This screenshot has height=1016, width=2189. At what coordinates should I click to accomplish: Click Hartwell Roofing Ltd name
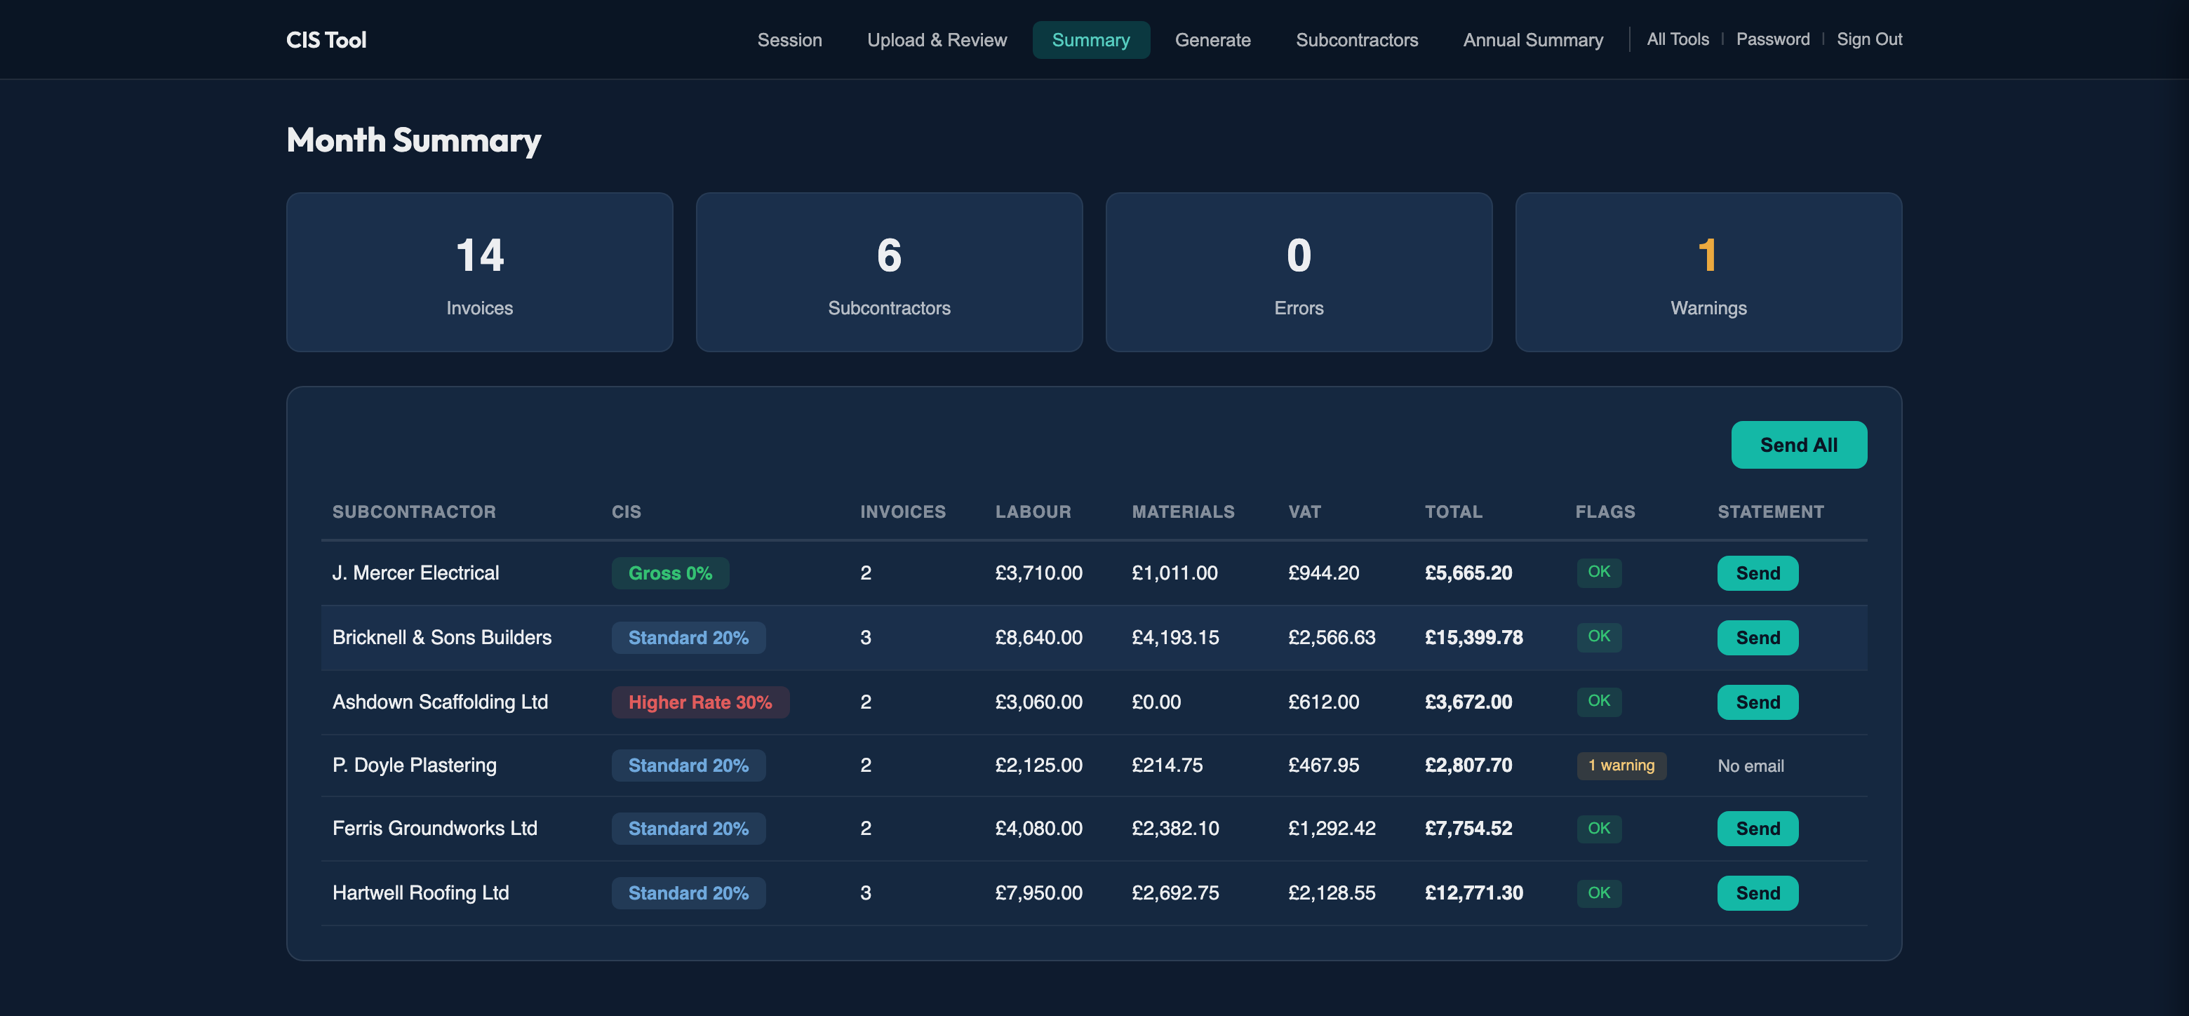tap(421, 894)
